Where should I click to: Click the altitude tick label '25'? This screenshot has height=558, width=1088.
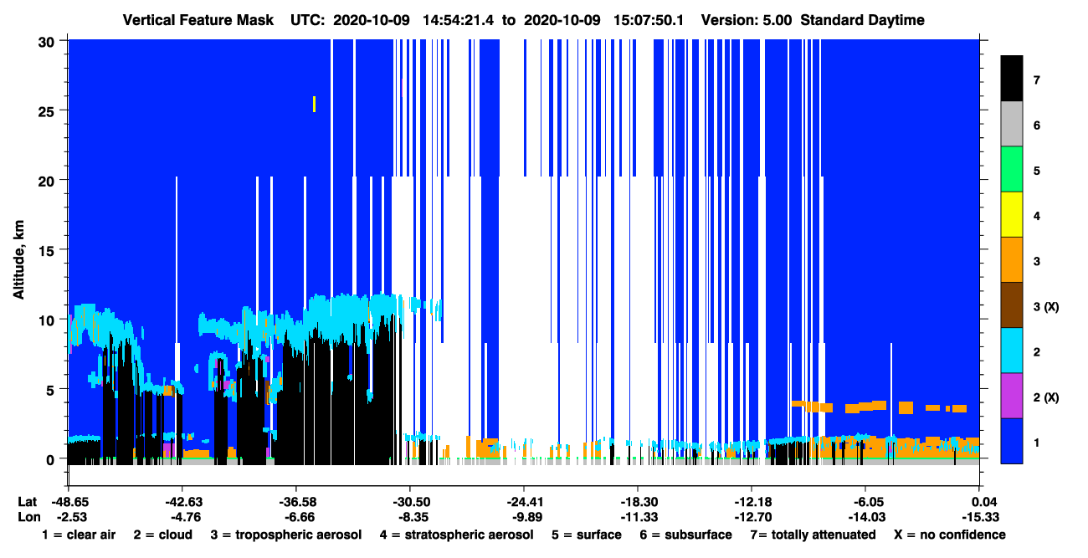pyautogui.click(x=49, y=110)
